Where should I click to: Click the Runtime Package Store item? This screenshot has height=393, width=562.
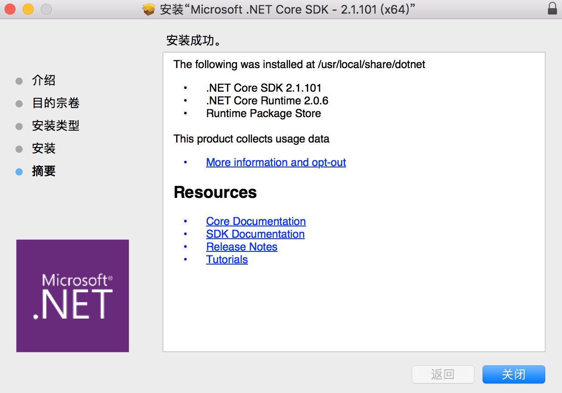(264, 113)
